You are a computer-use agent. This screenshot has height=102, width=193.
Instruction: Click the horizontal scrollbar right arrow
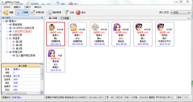(39, 93)
